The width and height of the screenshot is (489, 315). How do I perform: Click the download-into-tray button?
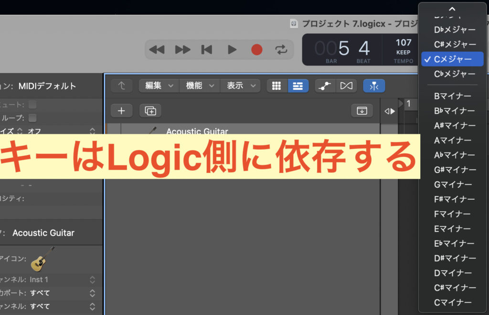coord(362,111)
